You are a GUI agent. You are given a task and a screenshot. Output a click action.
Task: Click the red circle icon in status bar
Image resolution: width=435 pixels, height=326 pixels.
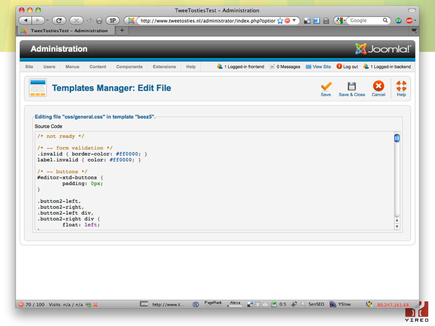(x=21, y=304)
